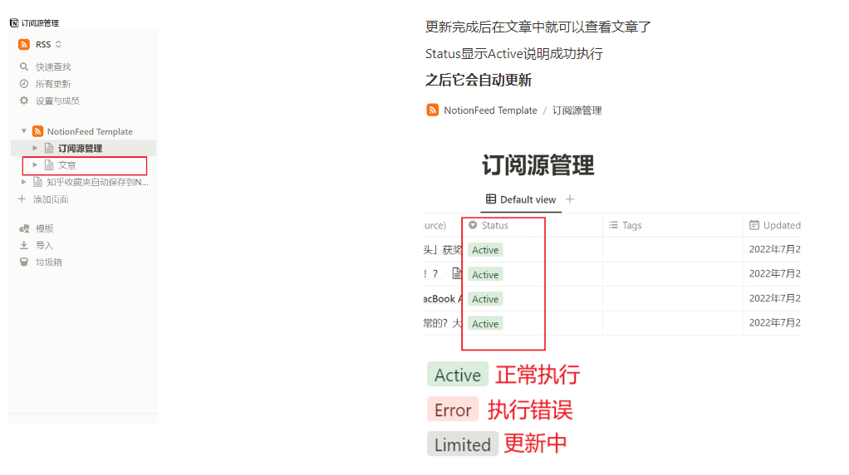
Task: Open the 文章 page in sidebar
Action: pos(67,165)
